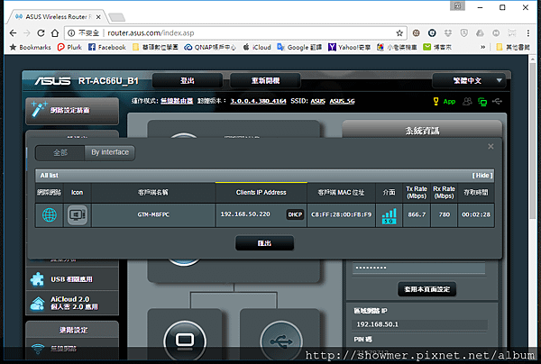The width and height of the screenshot is (541, 364).
Task: Open the language dropdown
Action: click(x=469, y=81)
